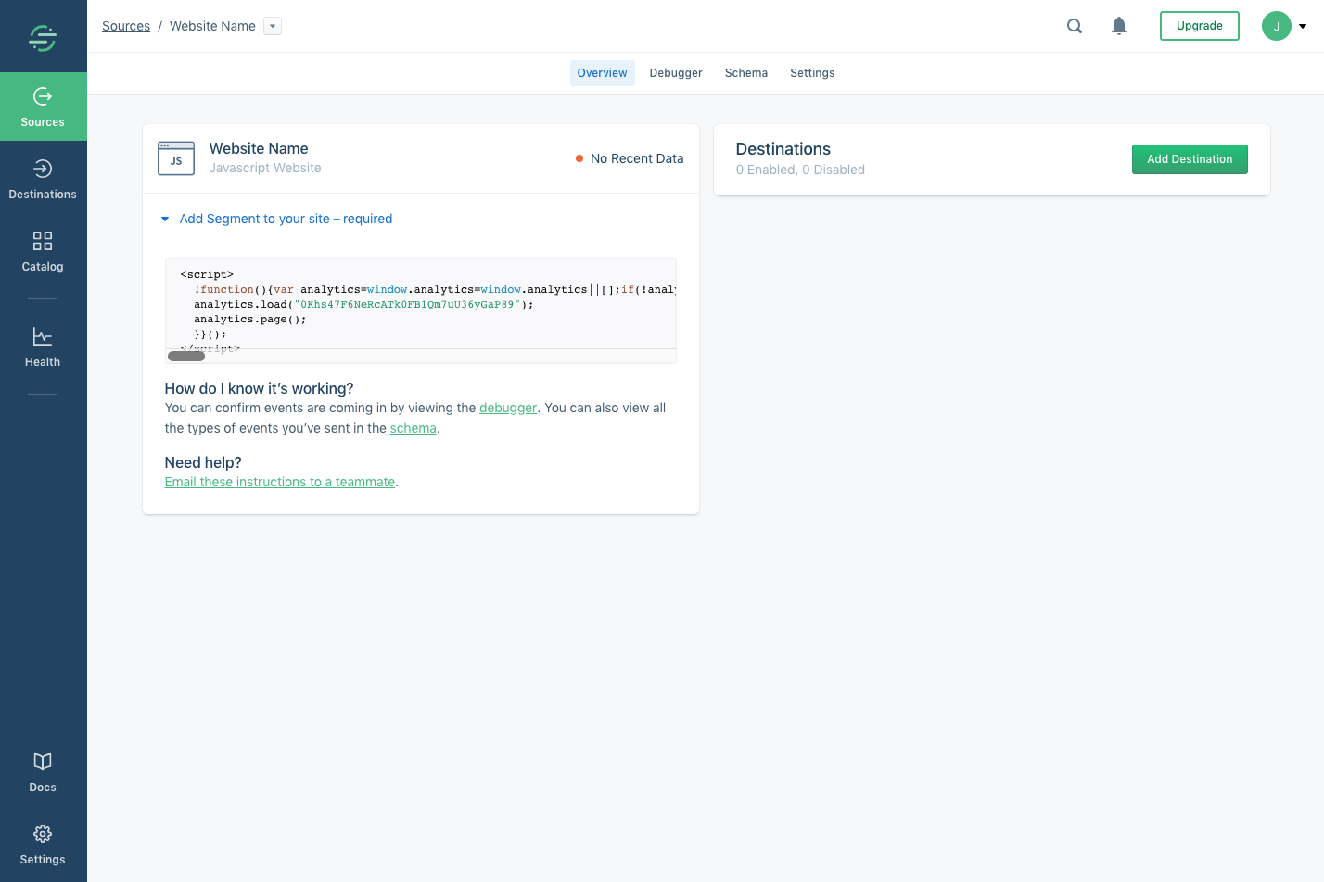Open the Catalog sidebar item

click(x=43, y=252)
